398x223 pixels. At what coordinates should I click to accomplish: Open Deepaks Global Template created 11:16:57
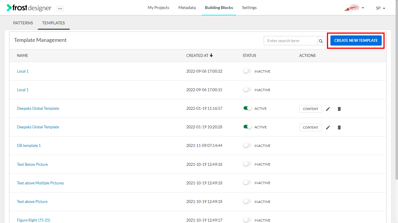[x=38, y=108]
